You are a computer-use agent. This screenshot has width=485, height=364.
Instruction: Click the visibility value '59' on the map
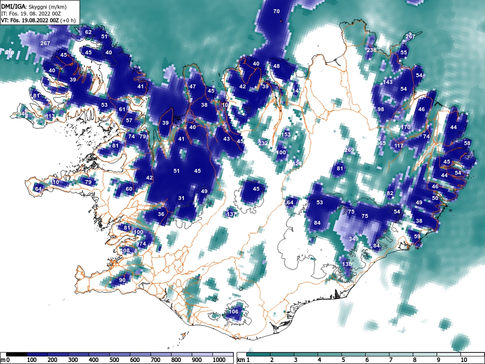tap(417, 236)
